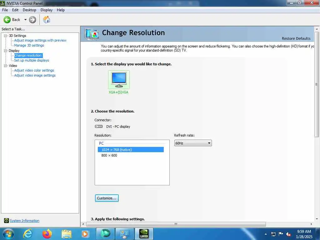Image resolution: width=320 pixels, height=240 pixels.
Task: Launch Internet Explorer from the taskbar
Action: click(28, 234)
